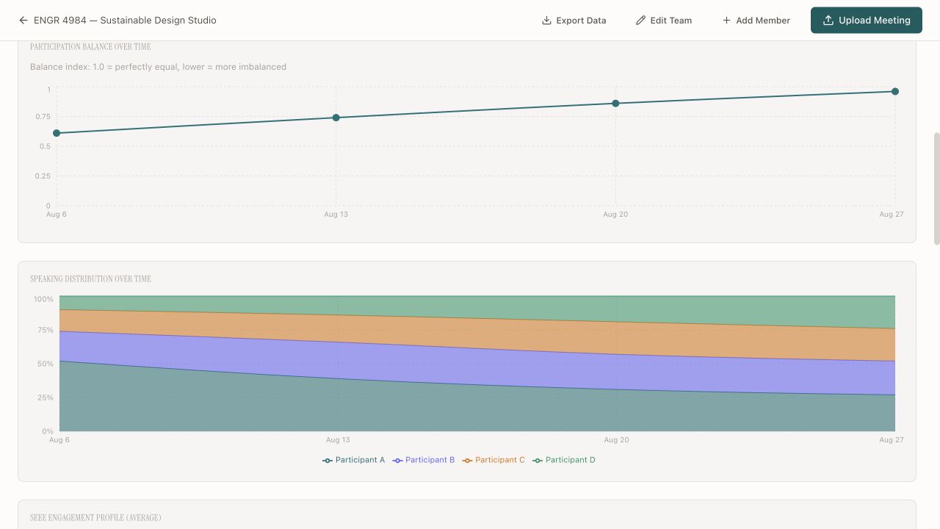Click the back arrow icon

pyautogui.click(x=23, y=21)
